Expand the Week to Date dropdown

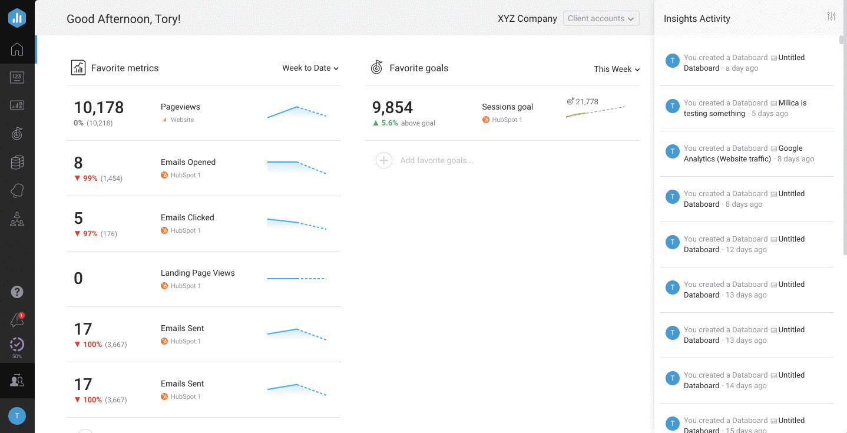coord(310,68)
